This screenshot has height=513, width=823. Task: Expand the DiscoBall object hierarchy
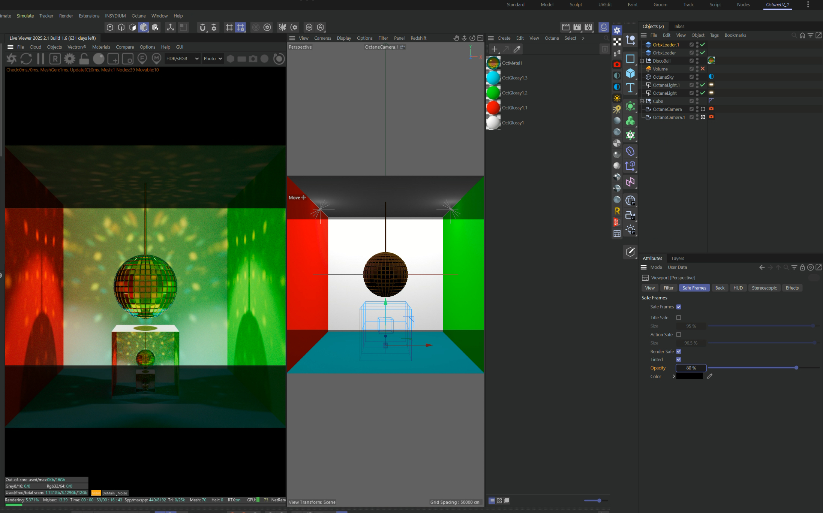point(642,61)
